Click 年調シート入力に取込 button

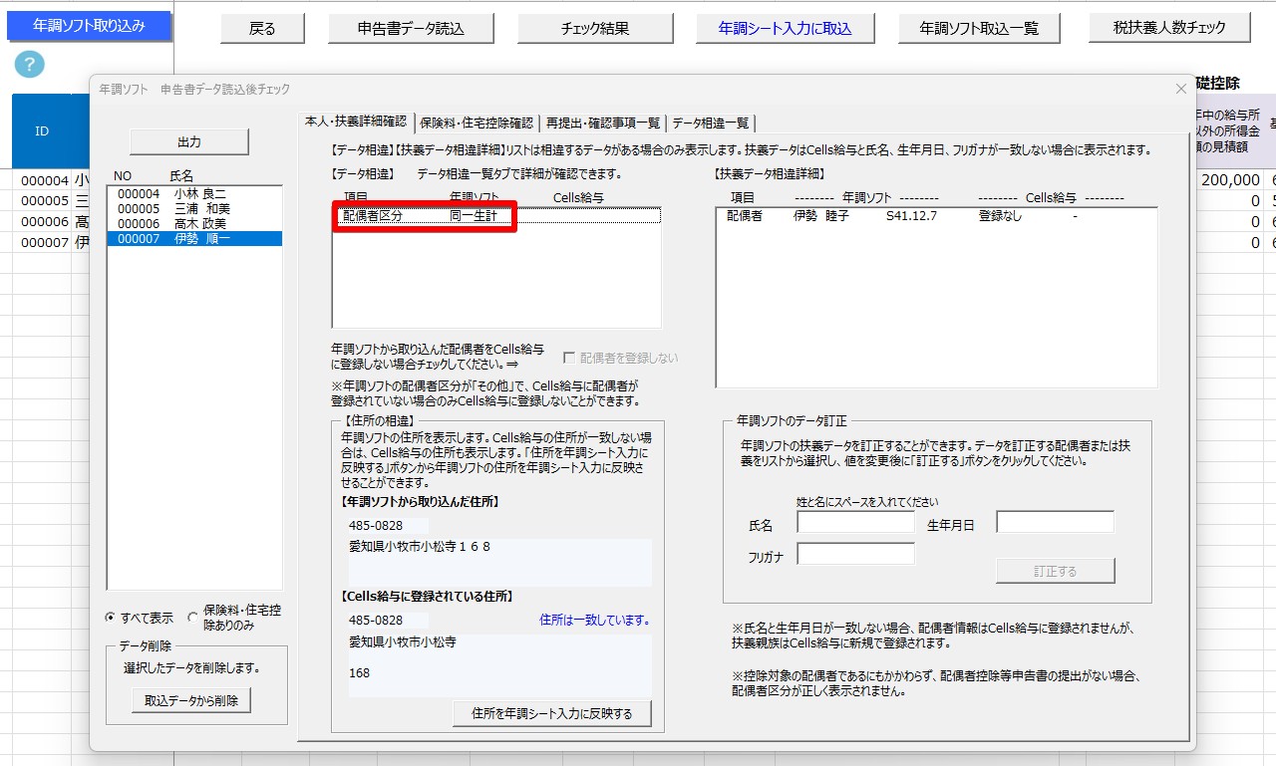click(786, 29)
